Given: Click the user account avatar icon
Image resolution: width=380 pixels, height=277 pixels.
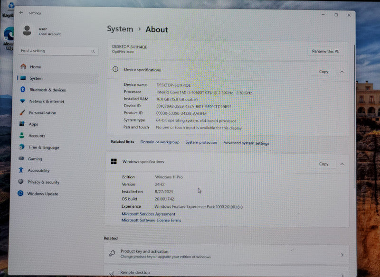Looking at the screenshot, I should pos(27,31).
